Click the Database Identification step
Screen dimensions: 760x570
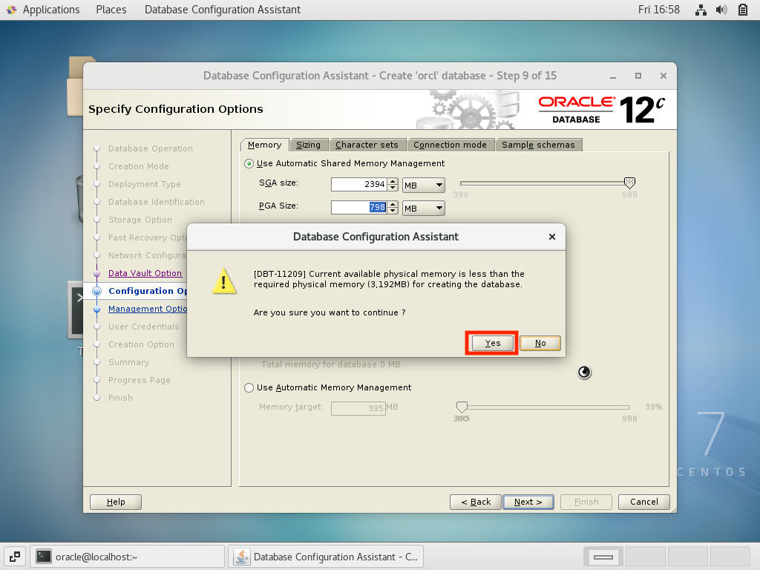tap(156, 202)
